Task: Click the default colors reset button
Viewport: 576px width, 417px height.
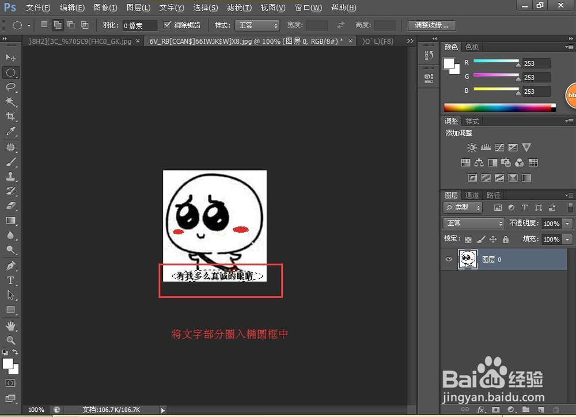Action: point(4,352)
